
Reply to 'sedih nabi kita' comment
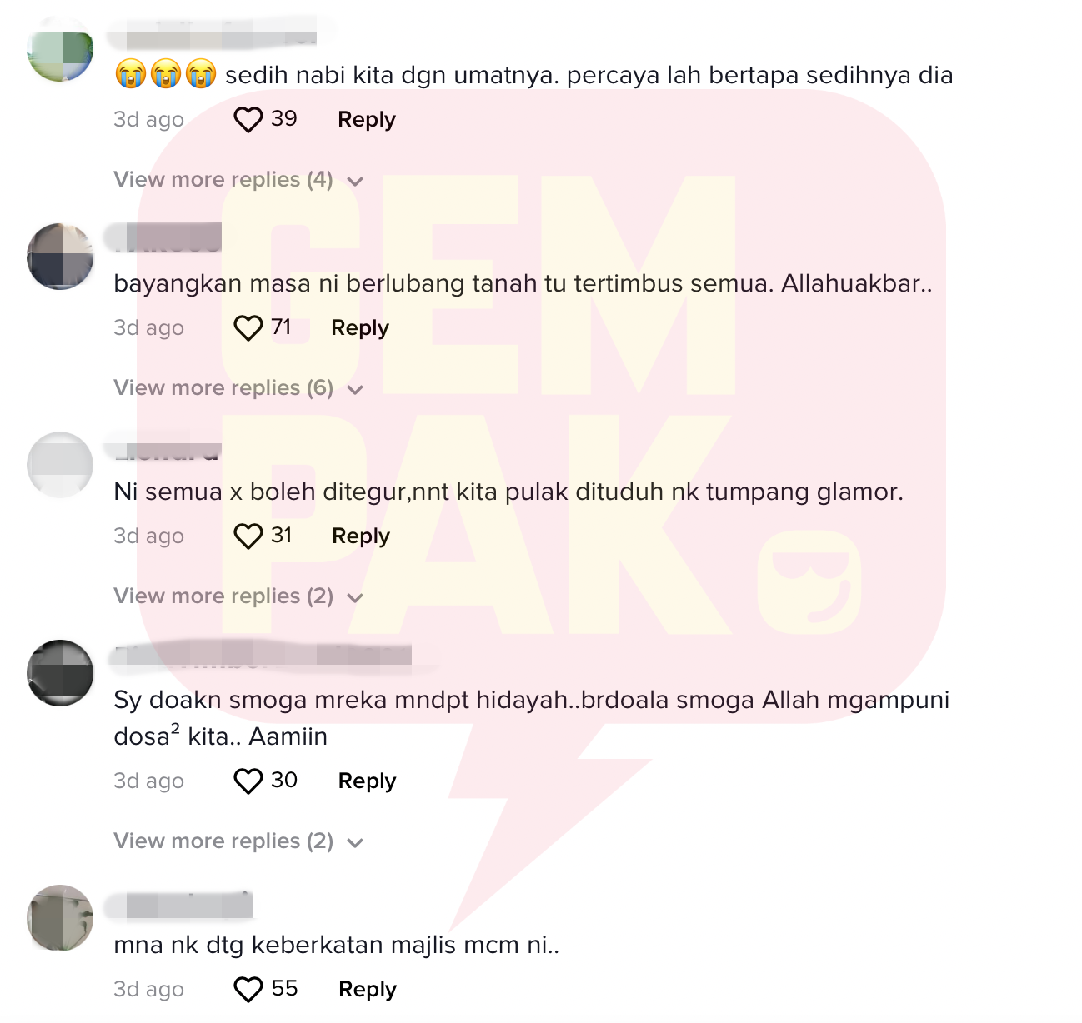pyautogui.click(x=367, y=120)
